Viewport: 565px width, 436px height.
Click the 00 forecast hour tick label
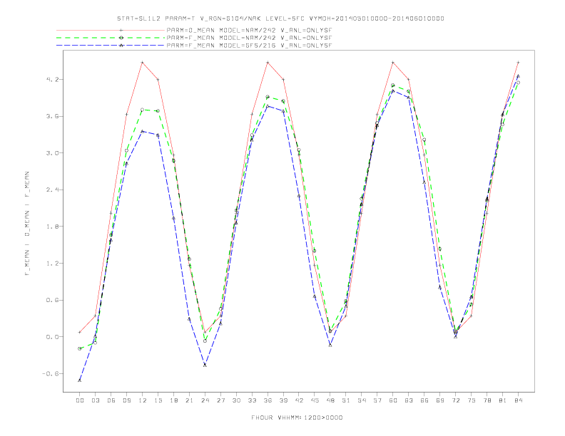tap(80, 400)
